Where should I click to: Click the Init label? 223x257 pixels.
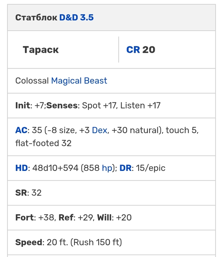(x=22, y=105)
